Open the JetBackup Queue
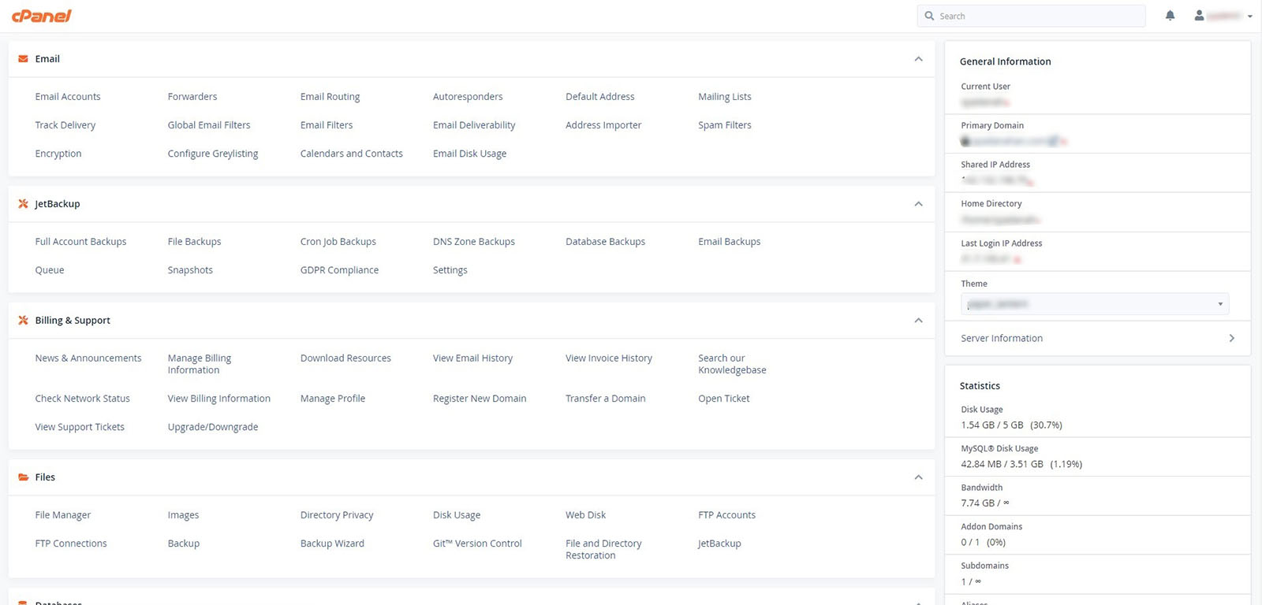The width and height of the screenshot is (1262, 605). (50, 270)
